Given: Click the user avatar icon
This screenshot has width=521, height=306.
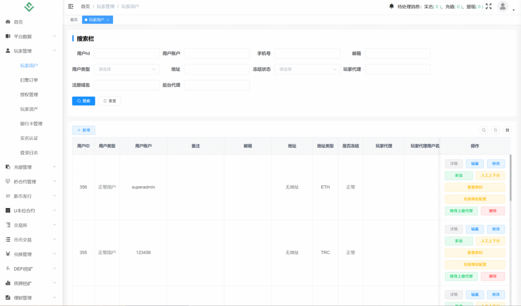Looking at the screenshot, I should (x=503, y=7).
